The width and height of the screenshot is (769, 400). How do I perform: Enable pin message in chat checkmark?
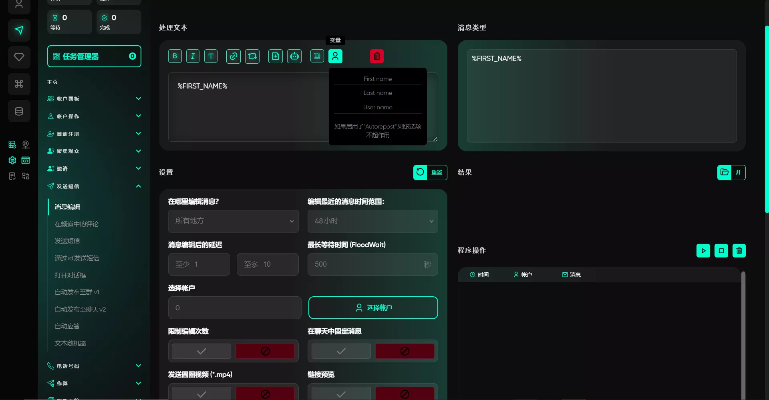pyautogui.click(x=341, y=351)
